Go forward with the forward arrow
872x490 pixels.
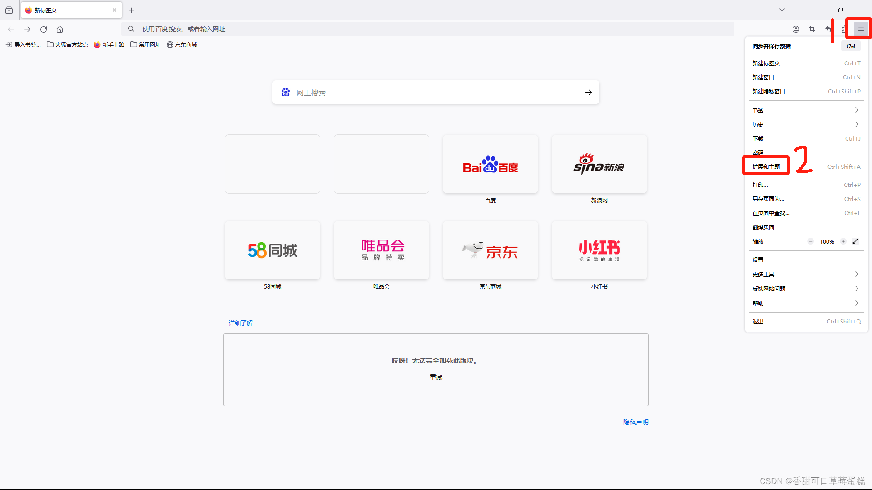27,29
